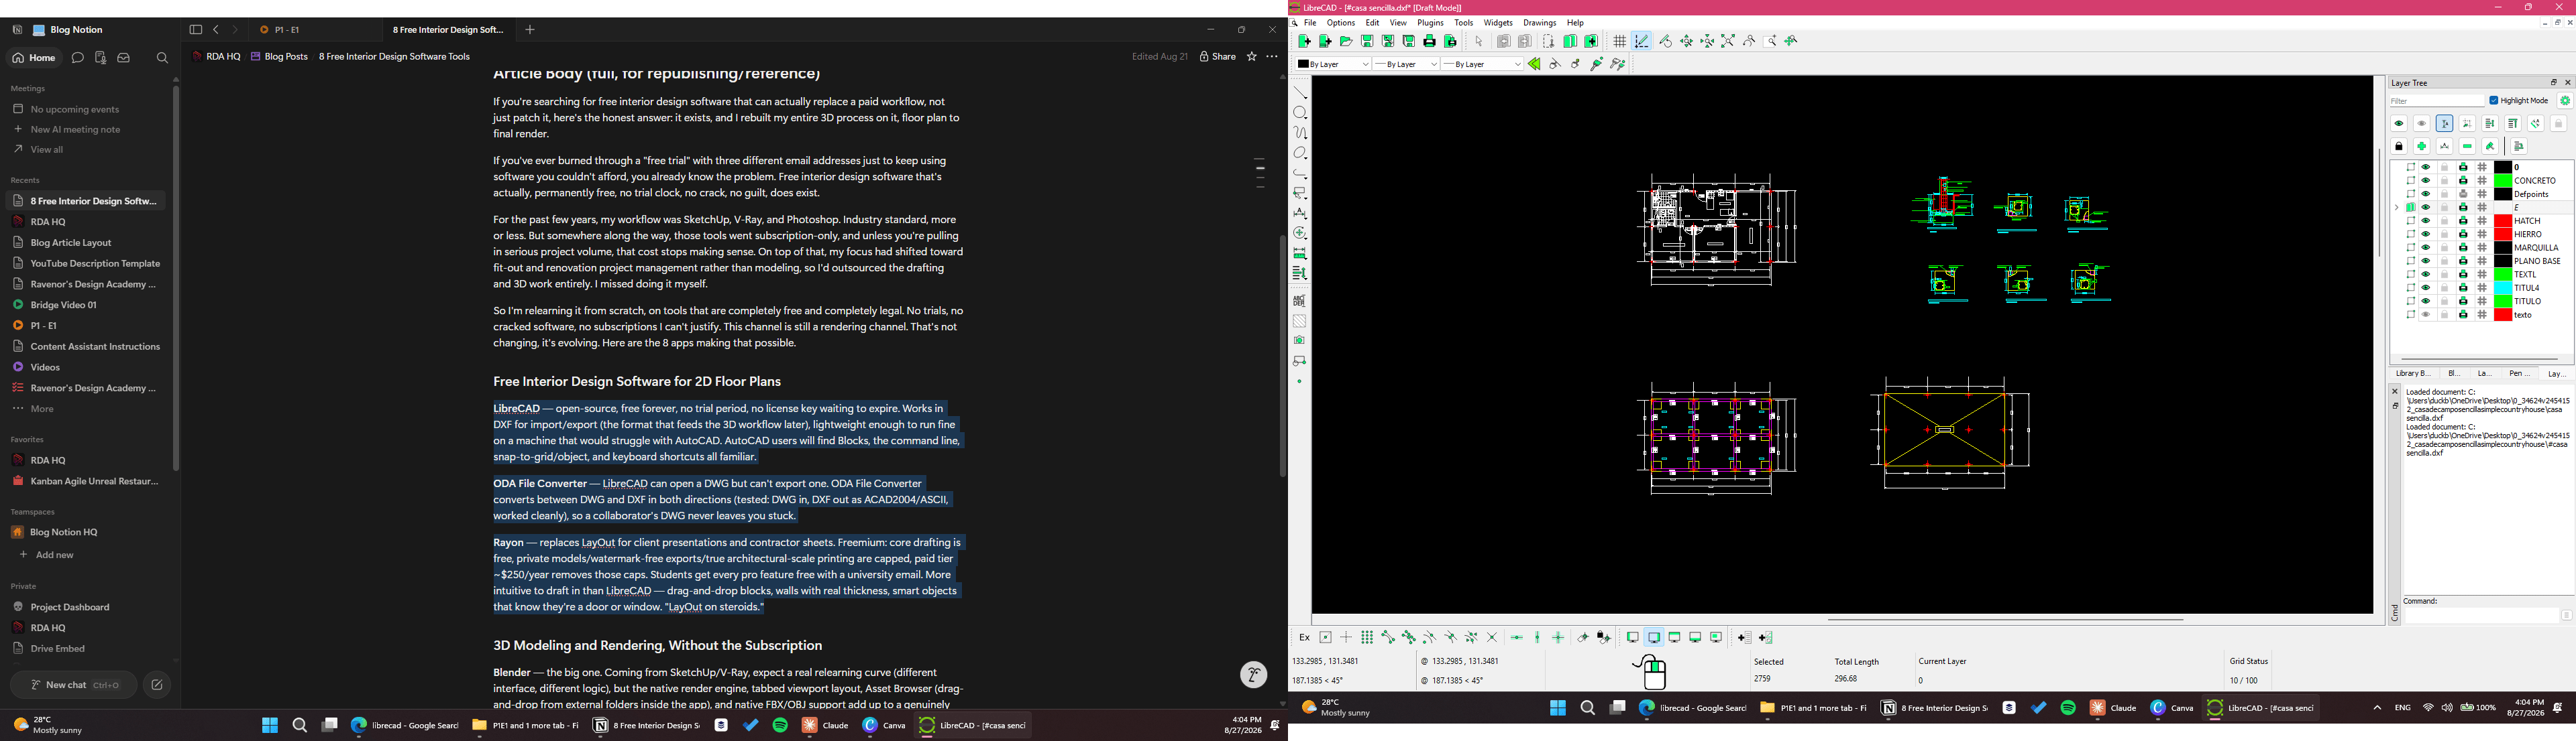Enable Snap on Grid in LibreCAD's snap toolbar
Image resolution: width=2576 pixels, height=741 pixels.
point(1367,637)
